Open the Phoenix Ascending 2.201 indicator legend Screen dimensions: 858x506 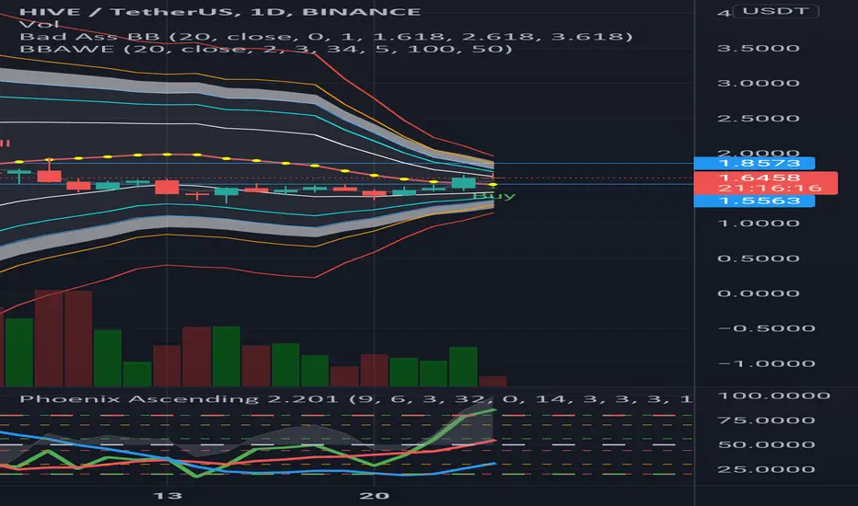355,398
